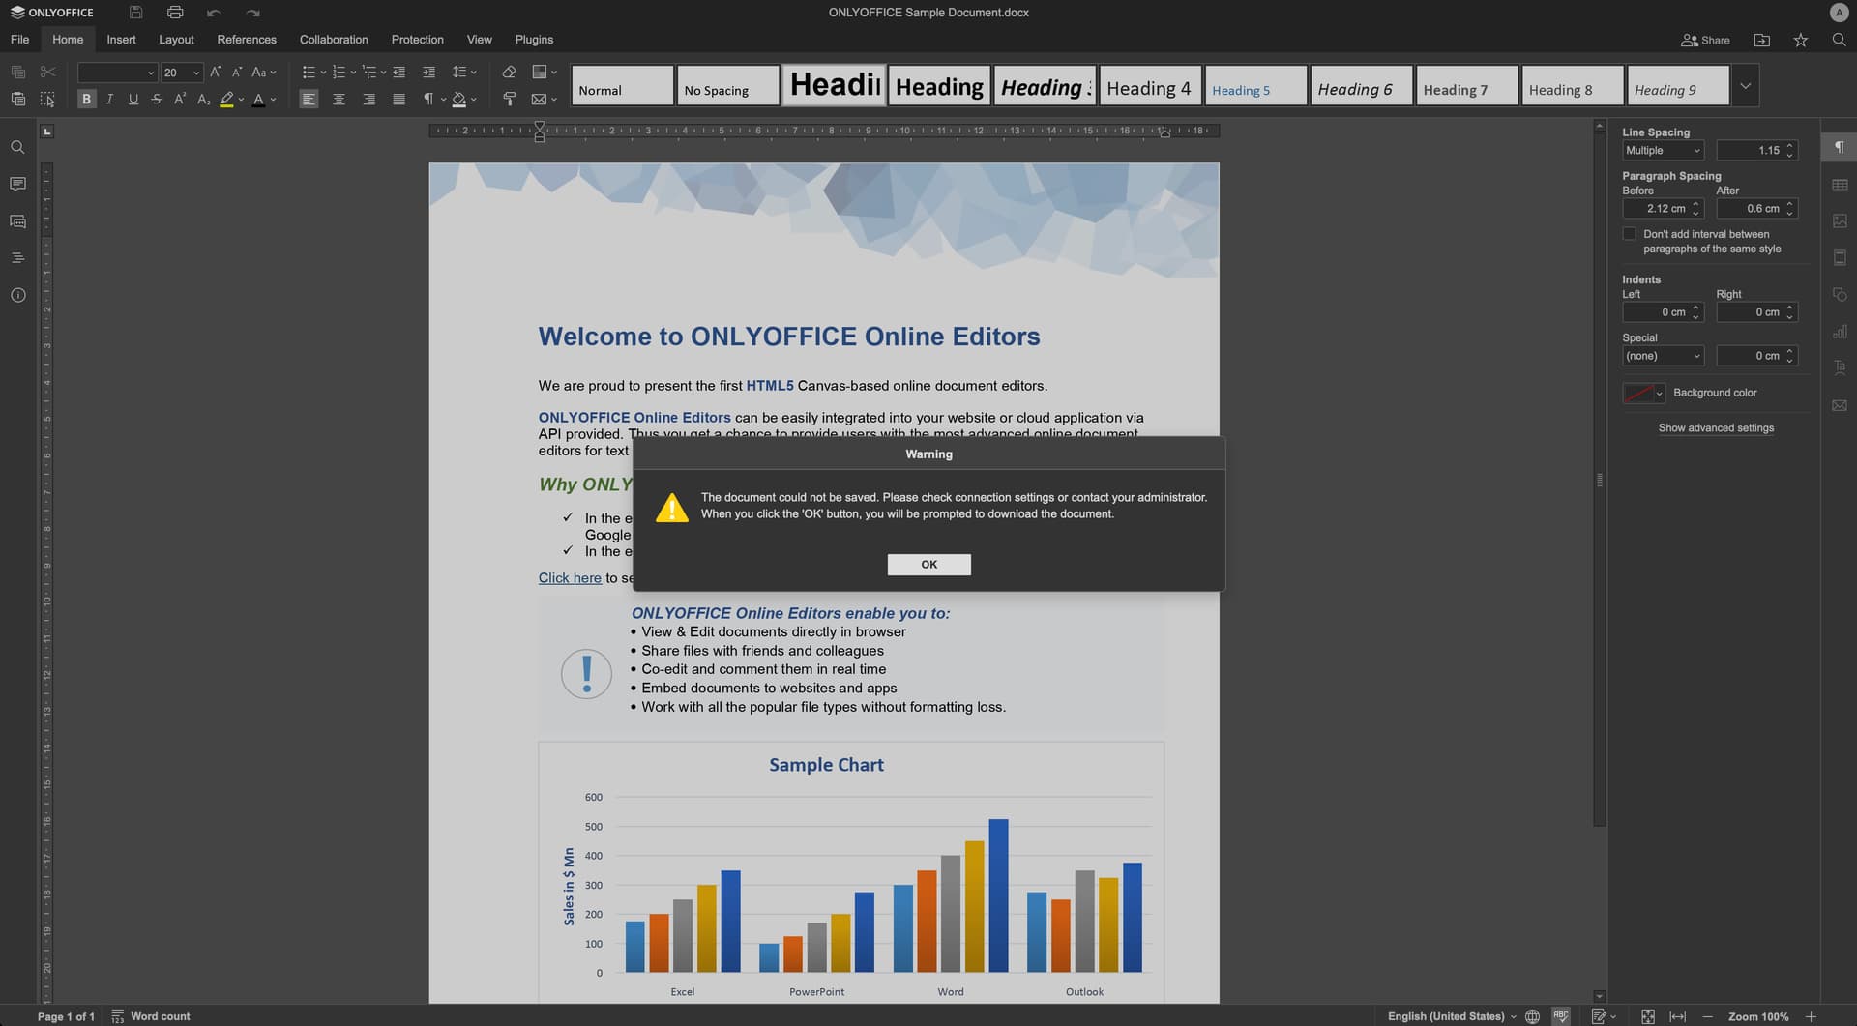Click the Open file location folder icon
The image size is (1857, 1026).
(x=1761, y=40)
